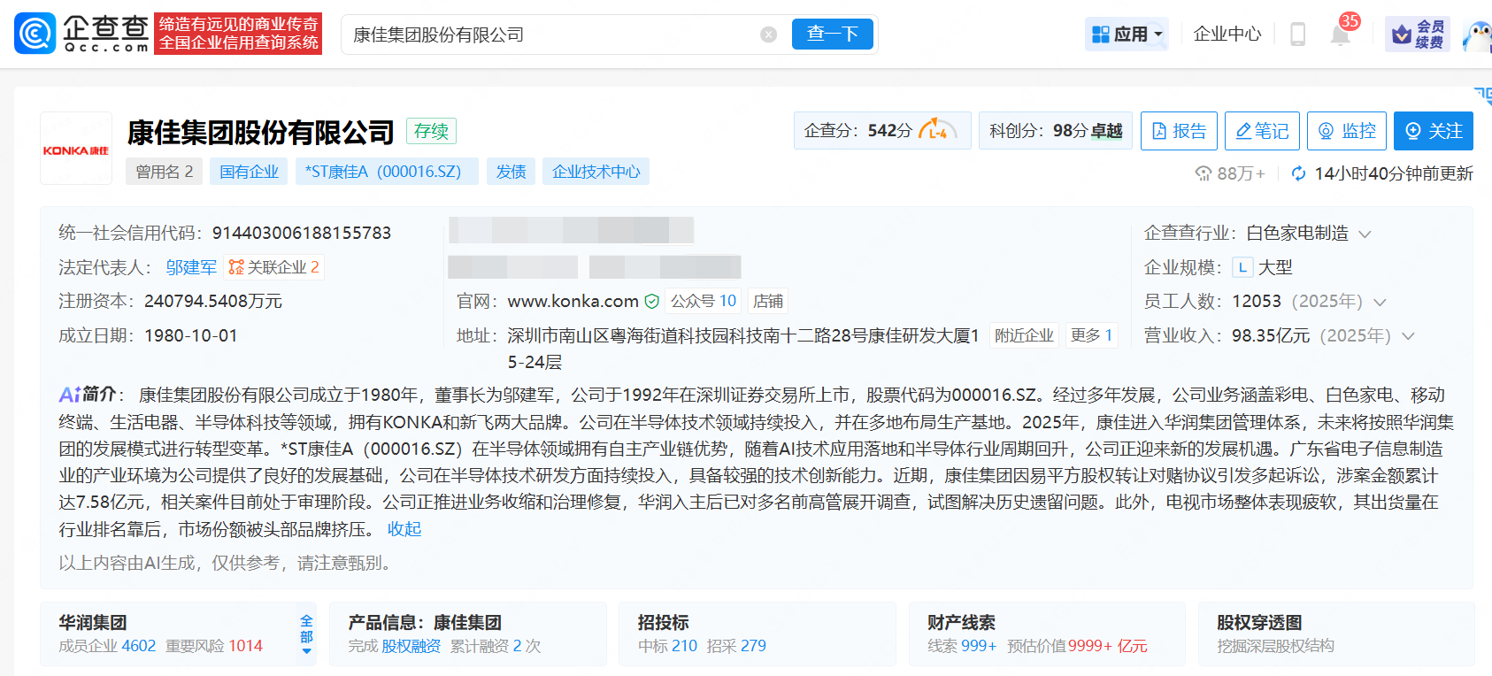View the Konka company logo
The image size is (1492, 676).
[76, 149]
